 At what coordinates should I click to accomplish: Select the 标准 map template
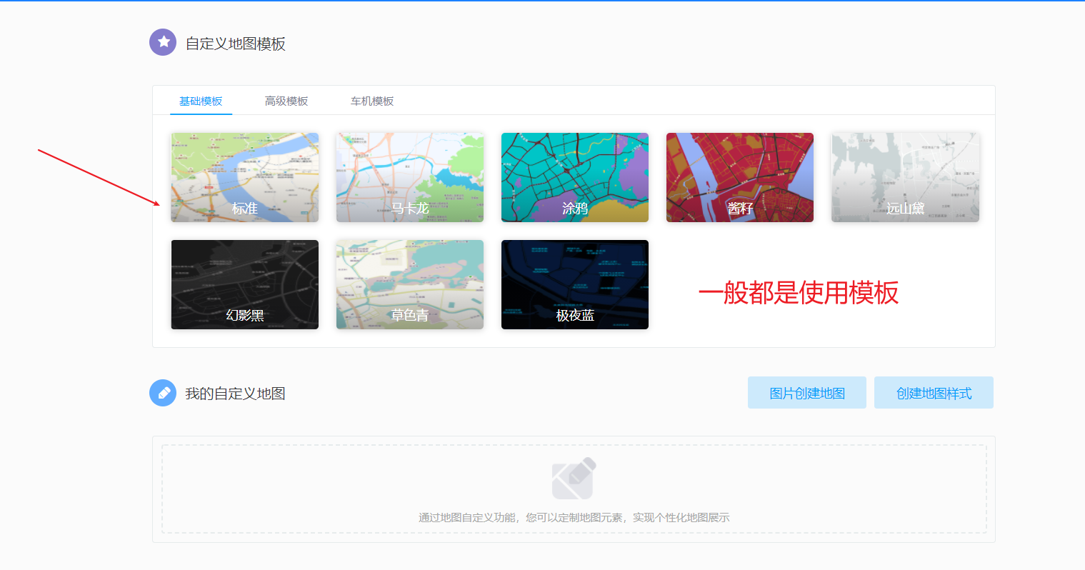245,177
